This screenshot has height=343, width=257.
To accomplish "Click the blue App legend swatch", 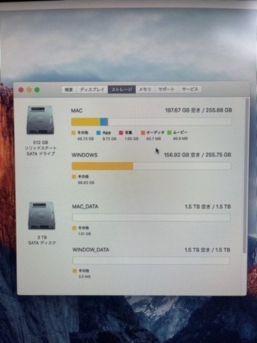I will point(98,133).
